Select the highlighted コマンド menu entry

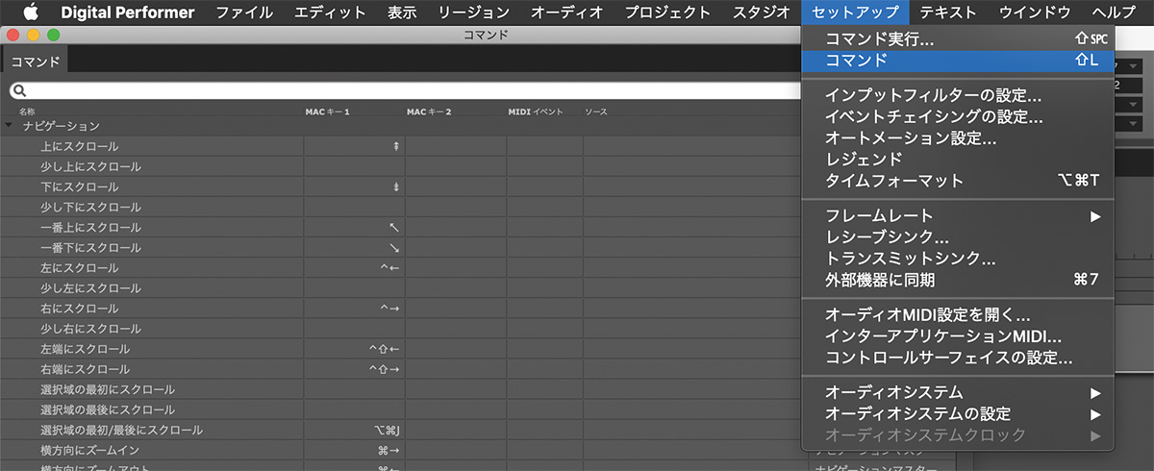pyautogui.click(x=958, y=60)
